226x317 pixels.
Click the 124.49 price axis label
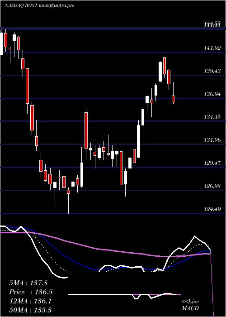212,209
